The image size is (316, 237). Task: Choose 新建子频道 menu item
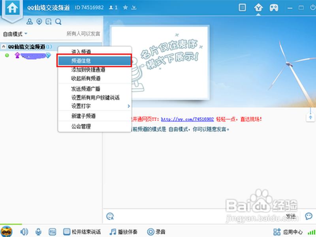95,116
